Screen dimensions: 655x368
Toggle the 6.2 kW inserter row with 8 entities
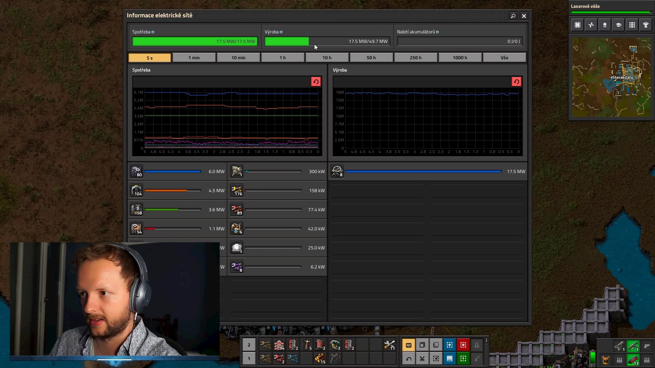[x=277, y=267]
